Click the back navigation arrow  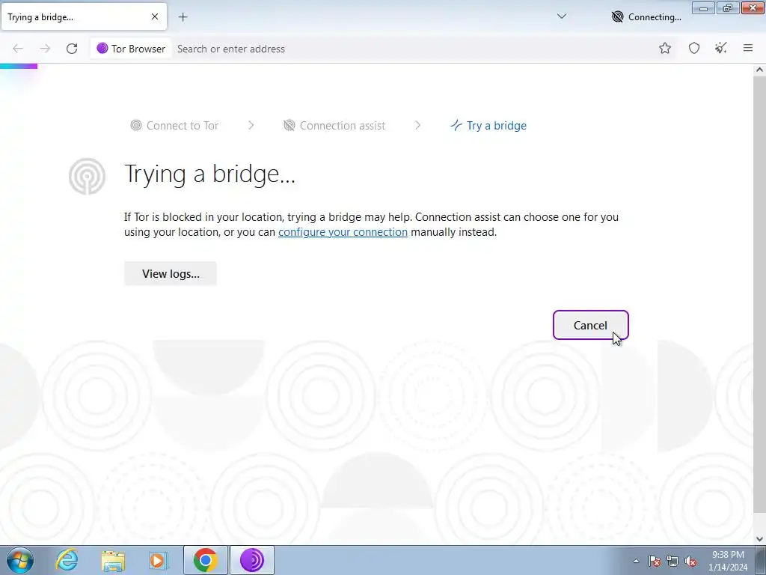point(18,49)
